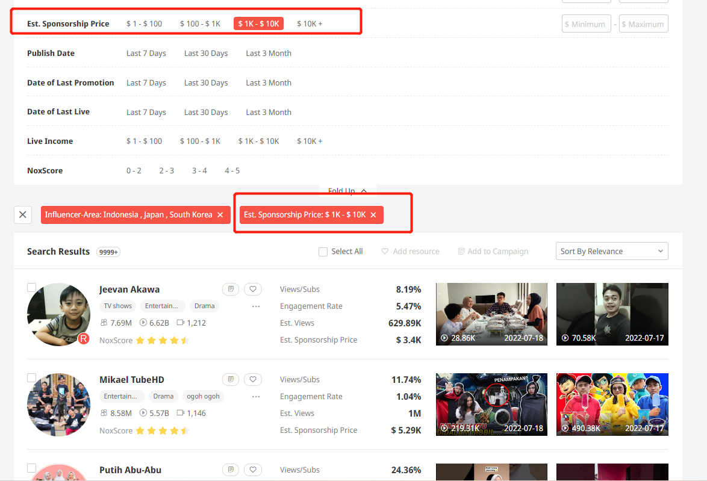Click Mikael TubeHD sponsorship price $ 5.29K
Screen dimensions: 707x481
[x=406, y=430]
